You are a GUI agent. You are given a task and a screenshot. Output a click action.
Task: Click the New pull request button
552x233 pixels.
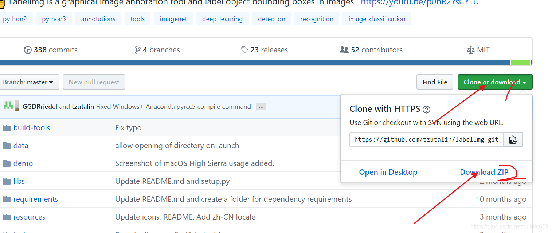tap(94, 82)
